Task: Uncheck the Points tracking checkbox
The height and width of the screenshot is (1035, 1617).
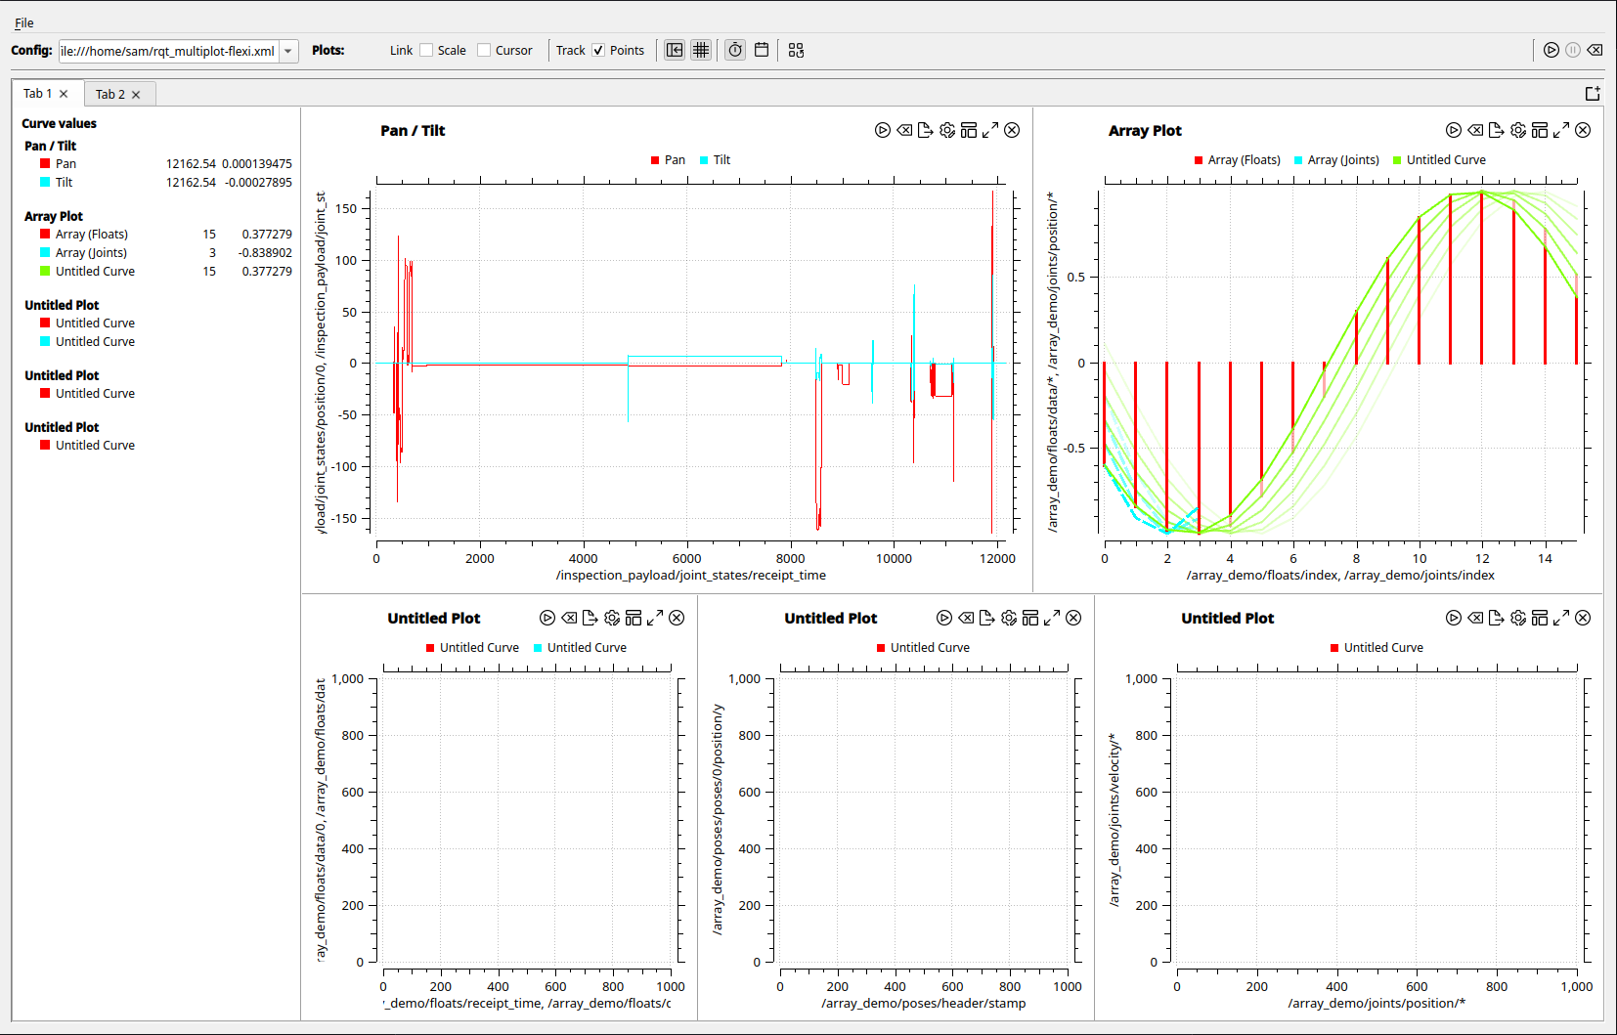Action: [x=598, y=50]
